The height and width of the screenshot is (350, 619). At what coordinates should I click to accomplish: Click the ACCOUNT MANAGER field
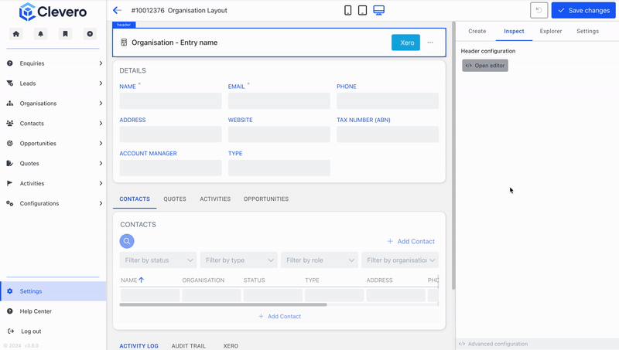point(170,168)
